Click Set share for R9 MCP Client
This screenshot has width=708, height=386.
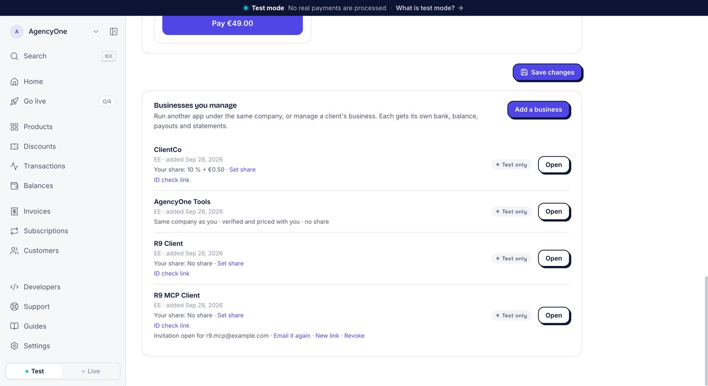pos(231,315)
